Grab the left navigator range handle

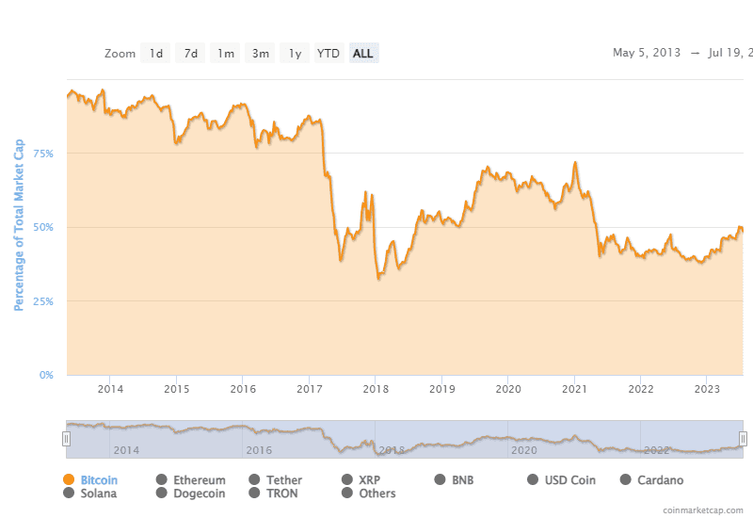point(66,438)
